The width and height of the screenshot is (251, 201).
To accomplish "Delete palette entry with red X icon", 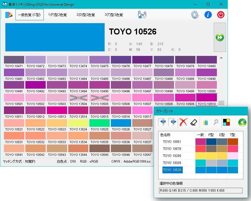I will tap(184, 122).
